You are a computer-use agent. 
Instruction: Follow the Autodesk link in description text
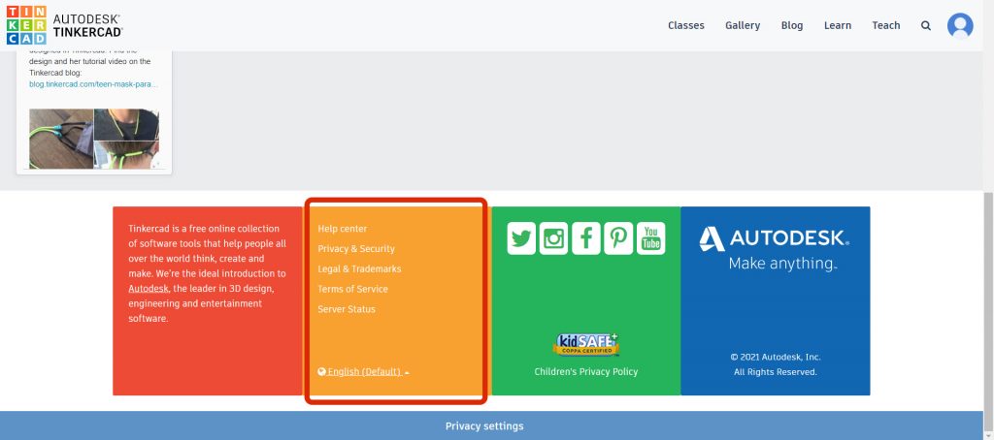[x=149, y=289]
